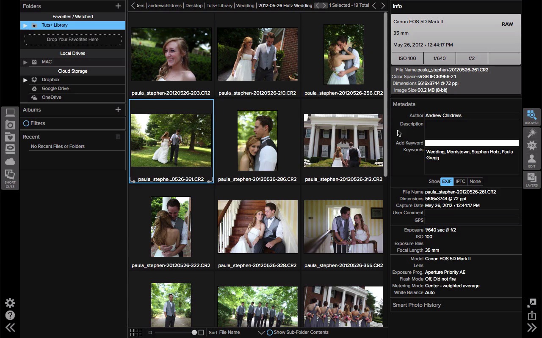Select thumbnail paula_stephen-20120526-312.CR2
The height and width of the screenshot is (338, 542).
point(343,141)
